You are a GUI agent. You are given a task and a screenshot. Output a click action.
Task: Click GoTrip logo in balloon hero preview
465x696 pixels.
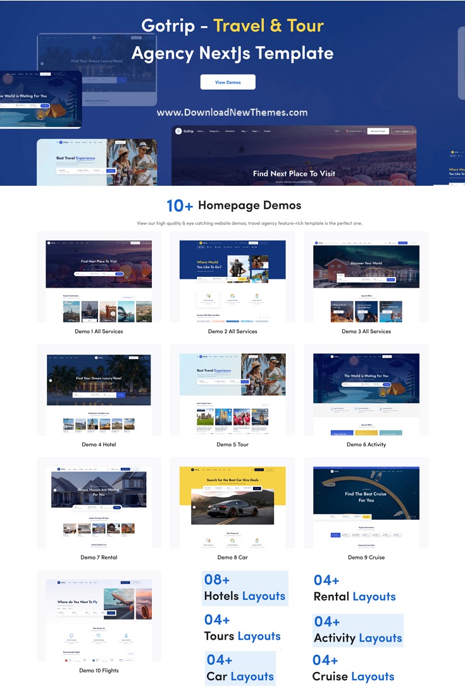(x=185, y=131)
